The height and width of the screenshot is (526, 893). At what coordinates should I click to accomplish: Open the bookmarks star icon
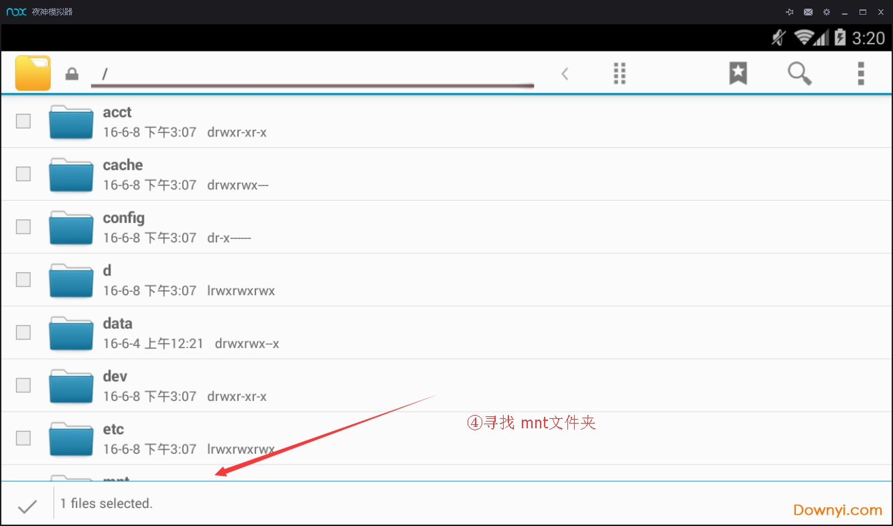[x=738, y=74]
